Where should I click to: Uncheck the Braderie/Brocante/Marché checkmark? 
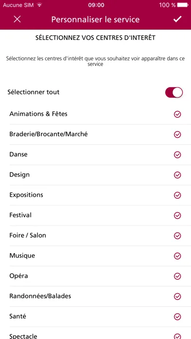177,134
